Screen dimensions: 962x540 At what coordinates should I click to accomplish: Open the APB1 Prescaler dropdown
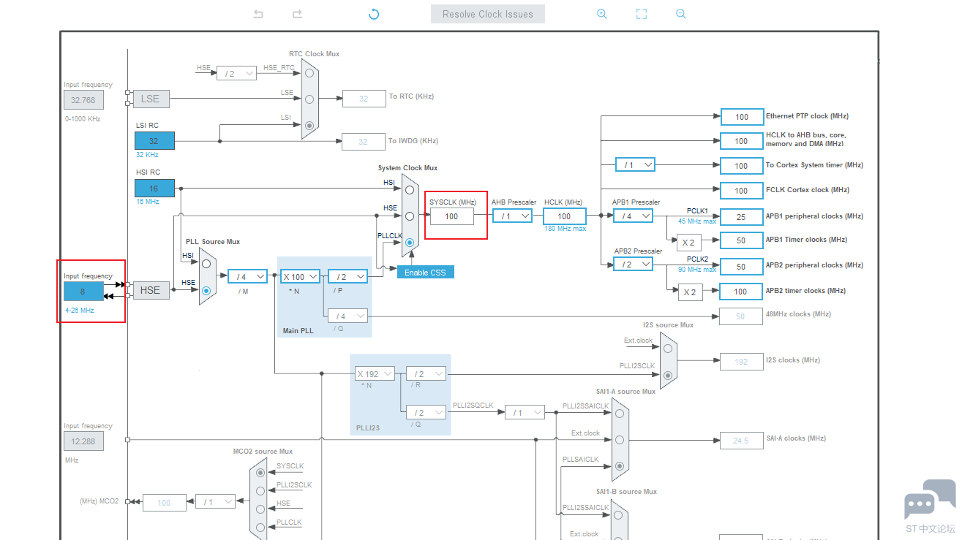click(634, 216)
